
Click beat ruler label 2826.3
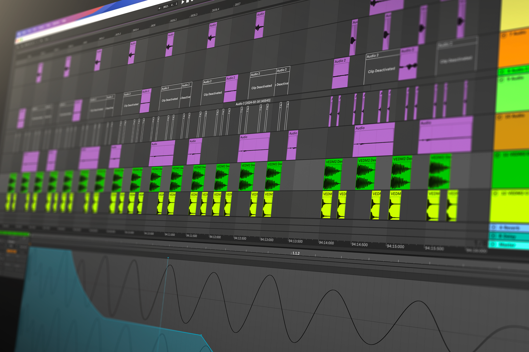pos(194,15)
